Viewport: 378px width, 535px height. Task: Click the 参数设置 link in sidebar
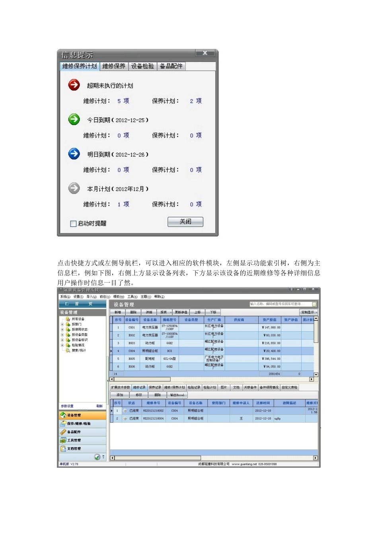[x=67, y=406]
